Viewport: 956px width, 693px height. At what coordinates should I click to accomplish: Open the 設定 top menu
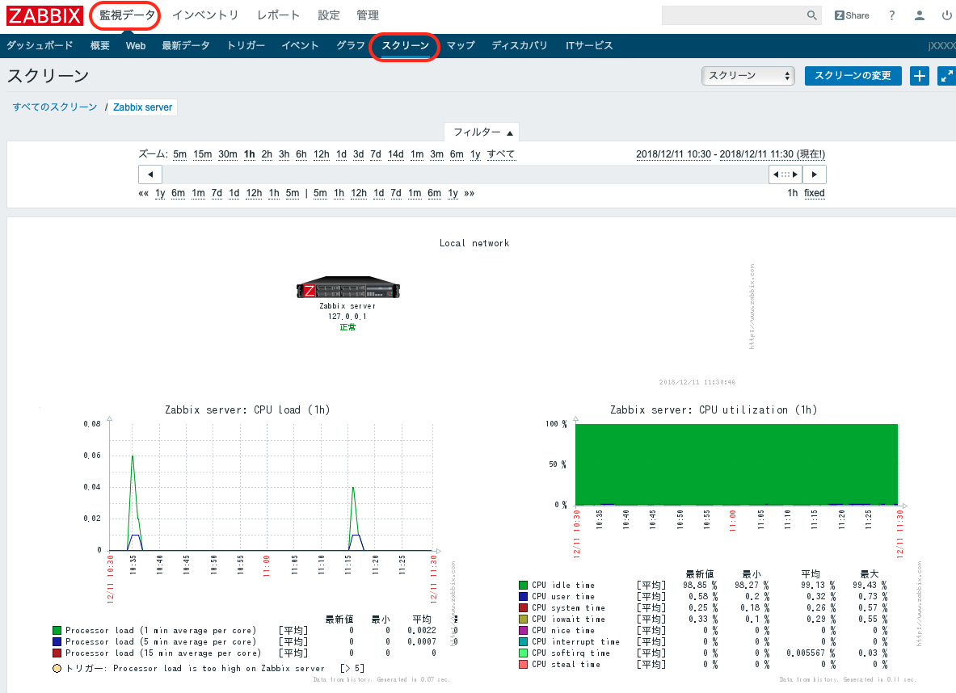tap(329, 15)
